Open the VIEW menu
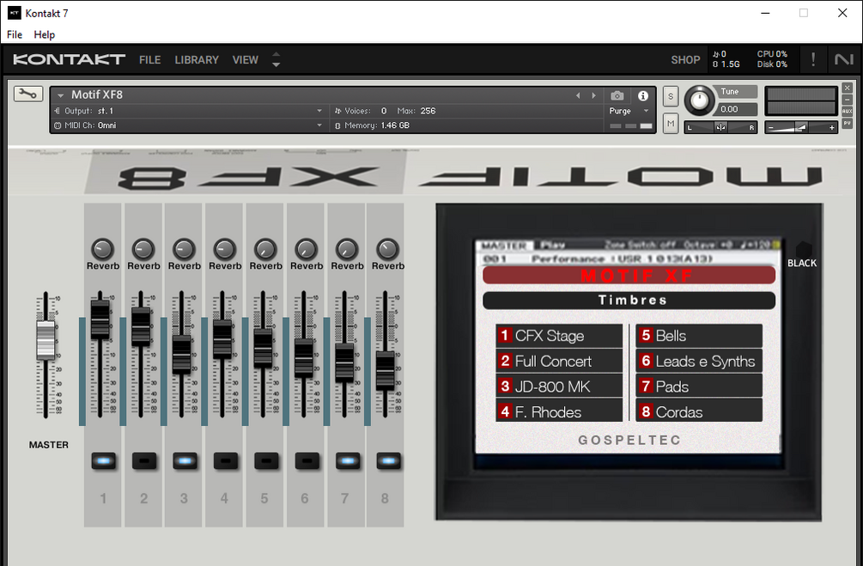This screenshot has height=566, width=863. [245, 59]
